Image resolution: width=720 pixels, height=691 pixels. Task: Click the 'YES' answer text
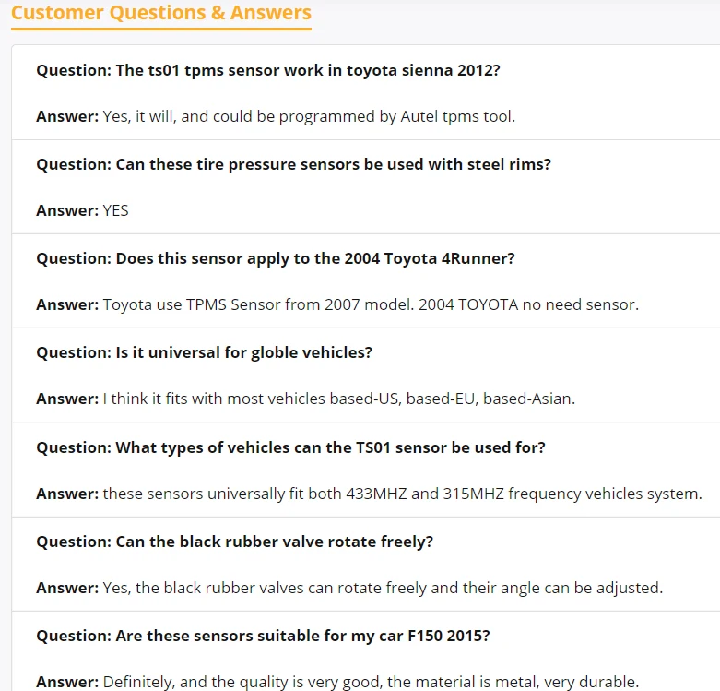116,210
